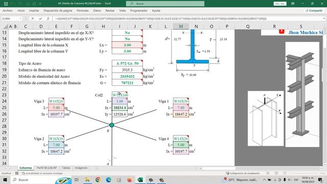Select column M header
Image resolution: width=327 pixels, height=184 pixels.
[x=181, y=27]
